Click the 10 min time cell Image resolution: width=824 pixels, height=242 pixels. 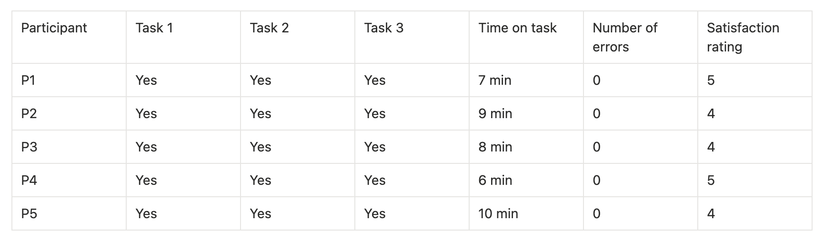[498, 213]
